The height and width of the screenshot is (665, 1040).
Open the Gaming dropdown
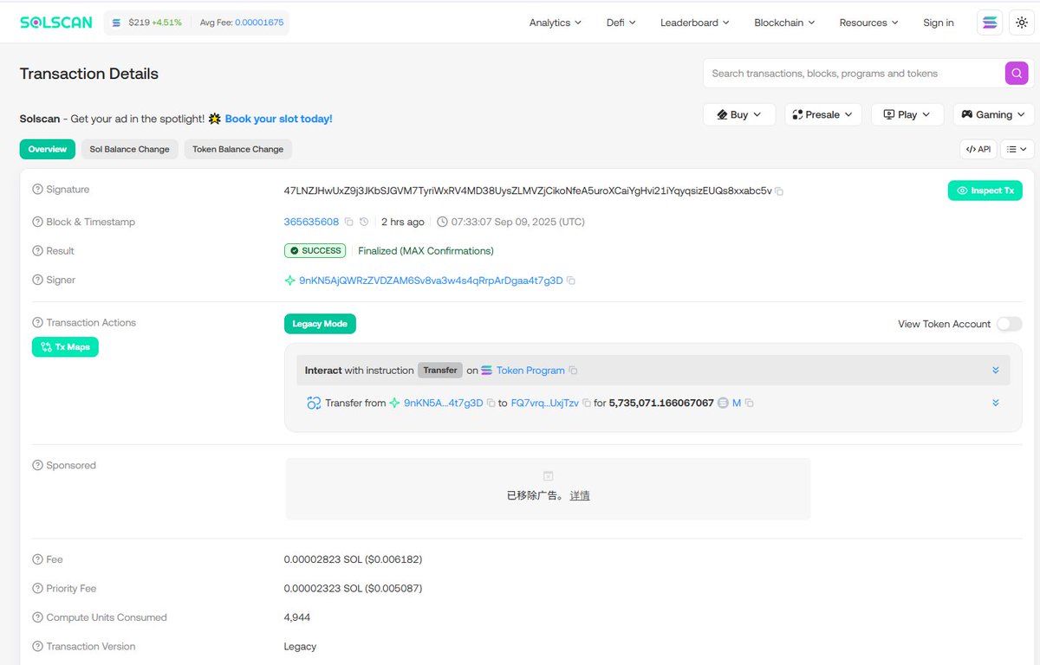[x=993, y=114]
